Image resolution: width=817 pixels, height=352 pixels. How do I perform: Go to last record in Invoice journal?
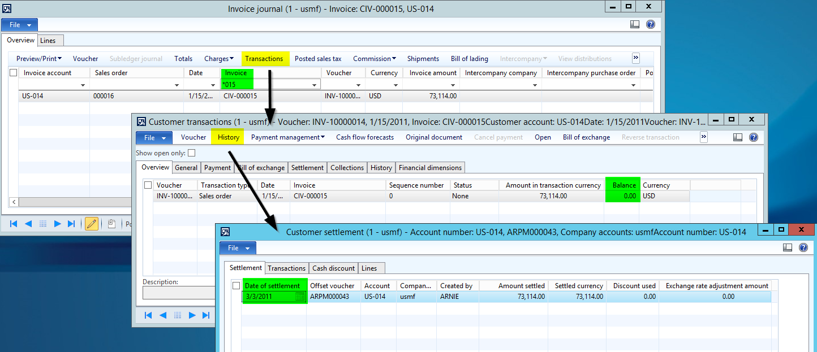[x=71, y=224]
